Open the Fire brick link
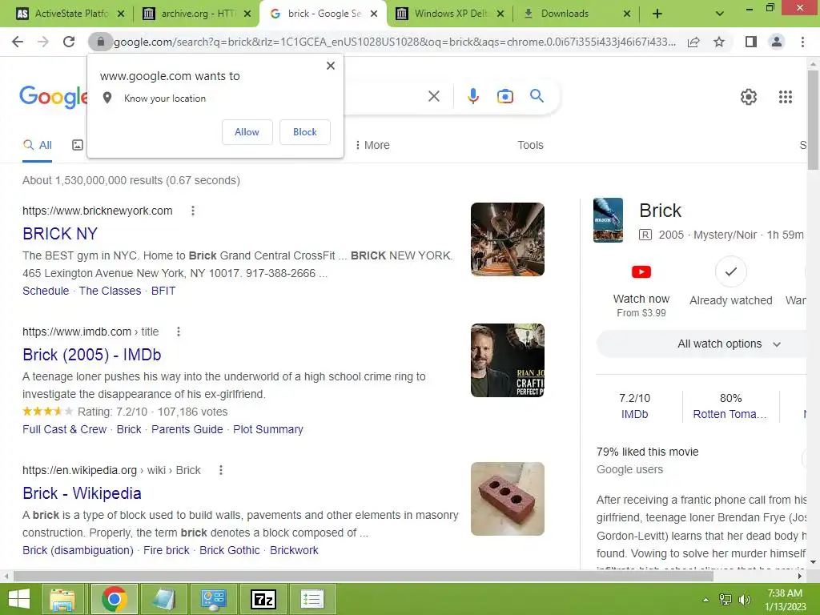 pyautogui.click(x=167, y=550)
